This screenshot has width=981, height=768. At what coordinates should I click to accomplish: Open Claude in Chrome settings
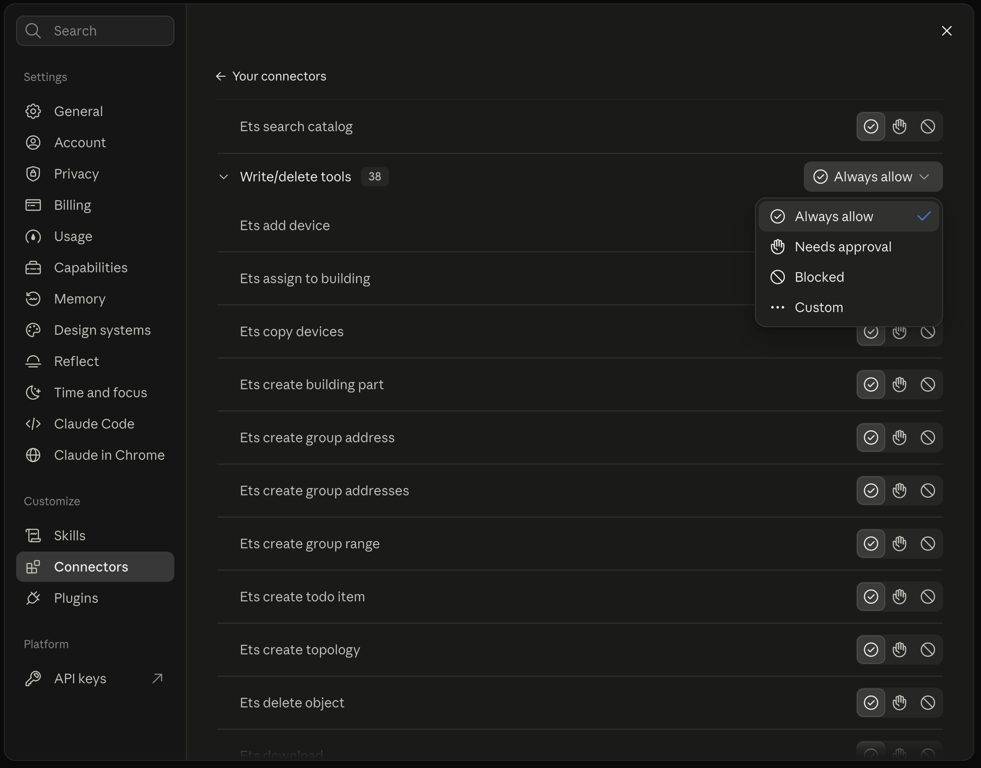tap(95, 455)
